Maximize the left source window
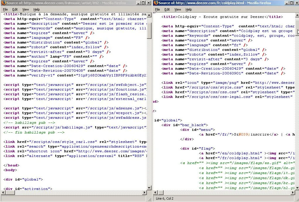The height and width of the screenshot is (202, 299). click(143, 3)
